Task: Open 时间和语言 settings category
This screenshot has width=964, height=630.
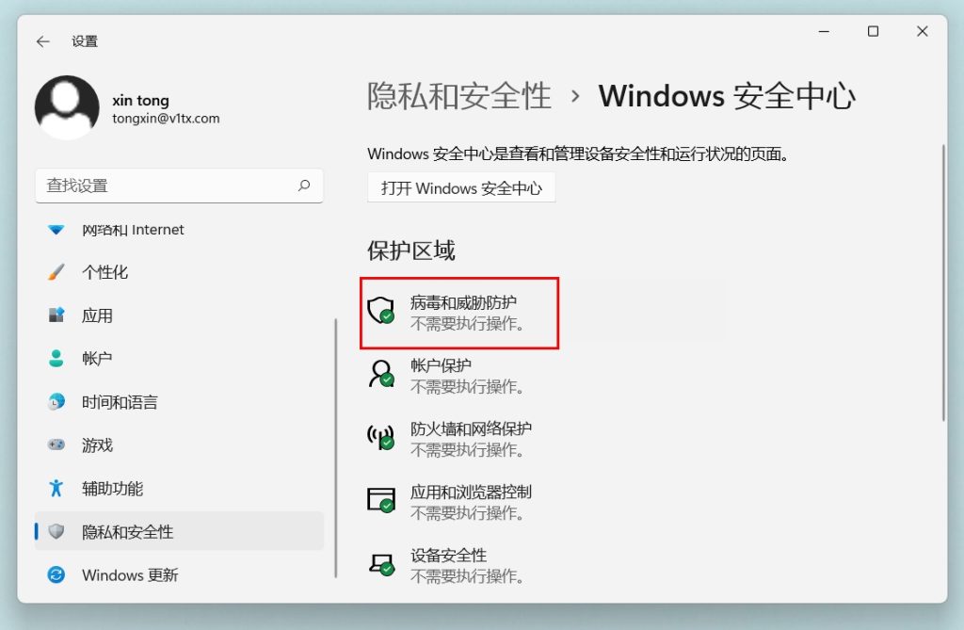Action: pos(179,402)
